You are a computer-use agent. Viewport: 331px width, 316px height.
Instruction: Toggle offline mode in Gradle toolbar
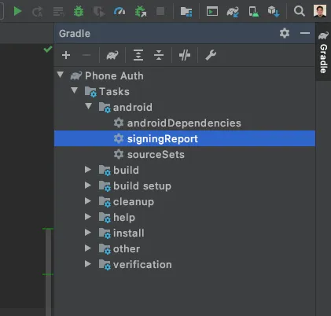tap(185, 55)
